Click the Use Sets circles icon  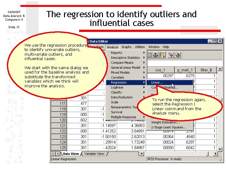pyautogui.click(x=178, y=55)
